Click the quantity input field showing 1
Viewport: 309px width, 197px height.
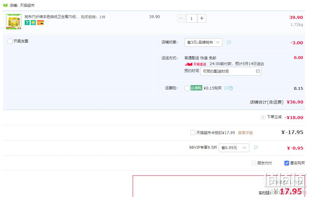(191, 18)
